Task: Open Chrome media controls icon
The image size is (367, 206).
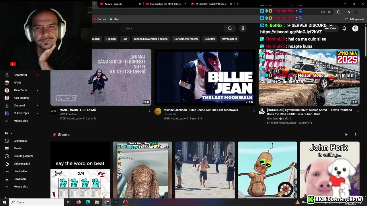Action: coord(349,12)
